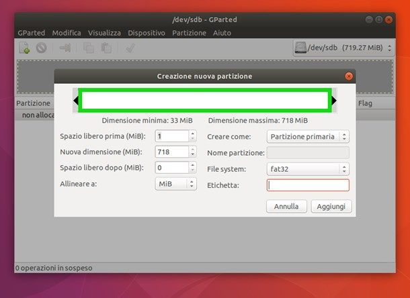Screen dimensions: 410x298
Task: Decrease Spazio libero dopo value
Action: pyautogui.click(x=193, y=170)
